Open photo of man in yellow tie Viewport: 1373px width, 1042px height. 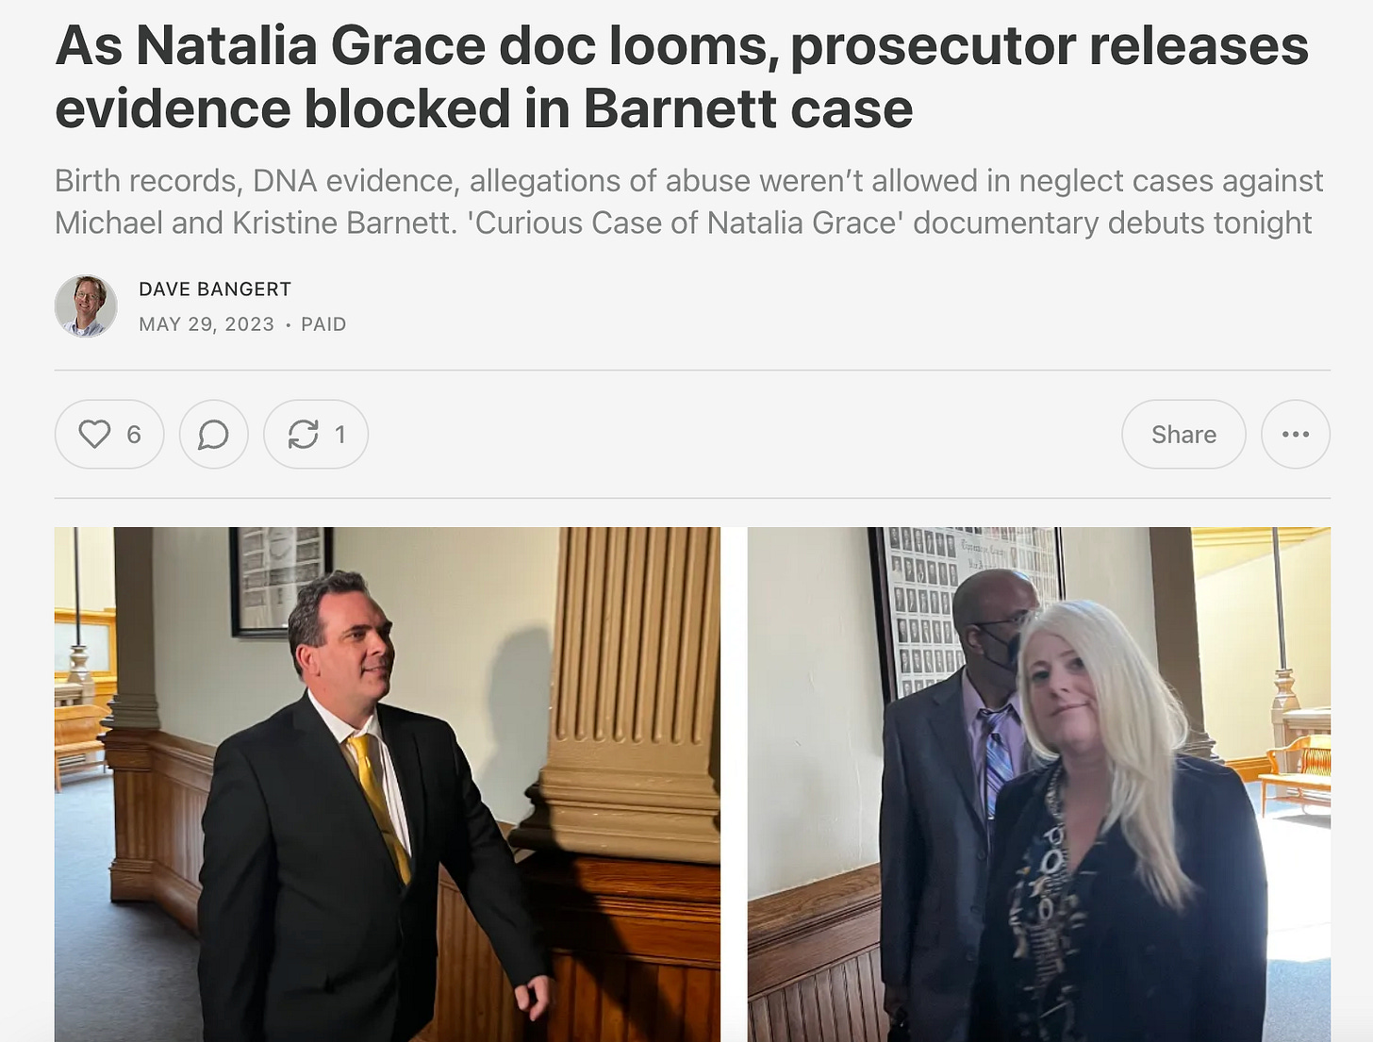point(388,785)
